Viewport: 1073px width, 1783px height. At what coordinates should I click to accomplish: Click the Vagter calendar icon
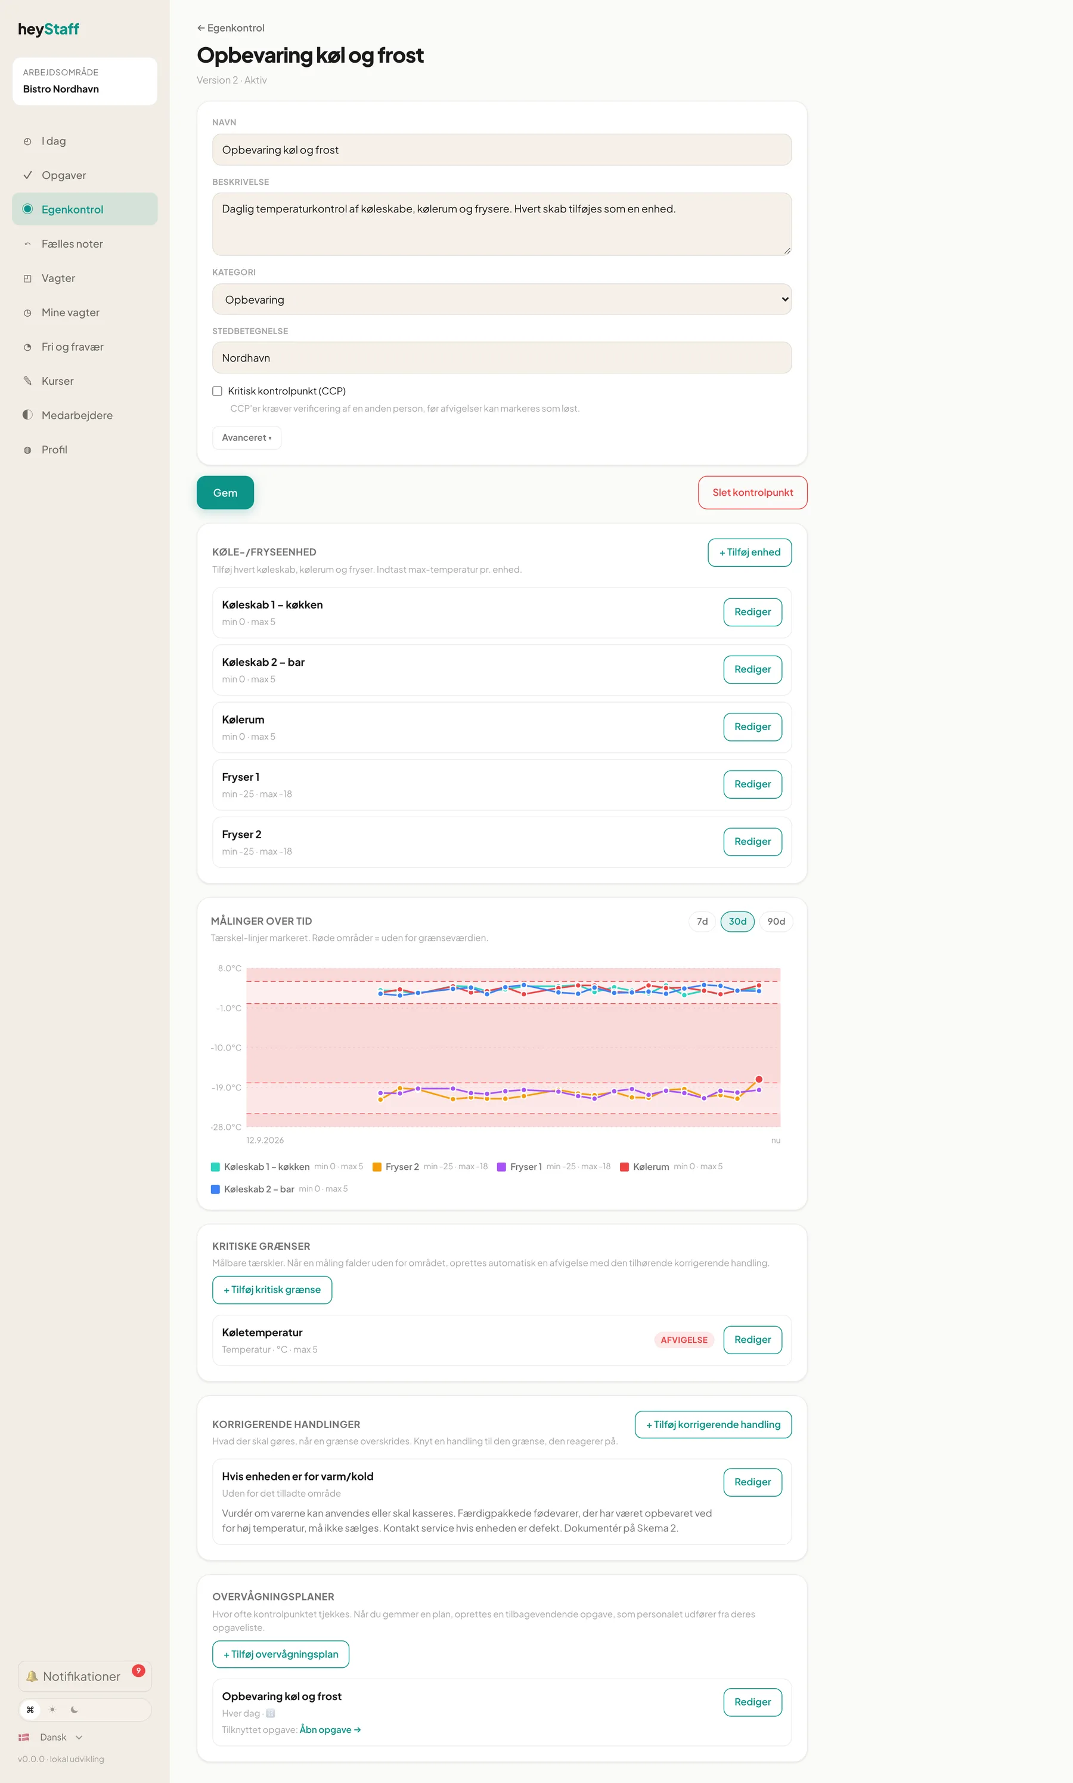pos(27,279)
